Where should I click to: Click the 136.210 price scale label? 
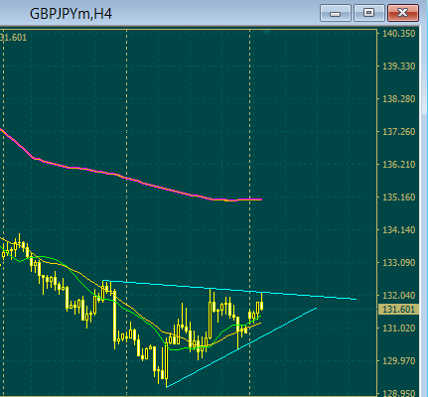point(399,165)
